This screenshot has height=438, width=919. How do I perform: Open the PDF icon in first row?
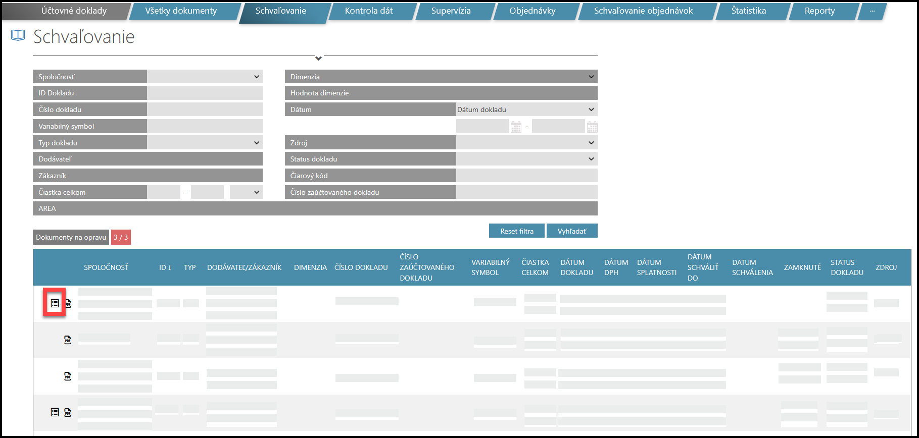(68, 304)
